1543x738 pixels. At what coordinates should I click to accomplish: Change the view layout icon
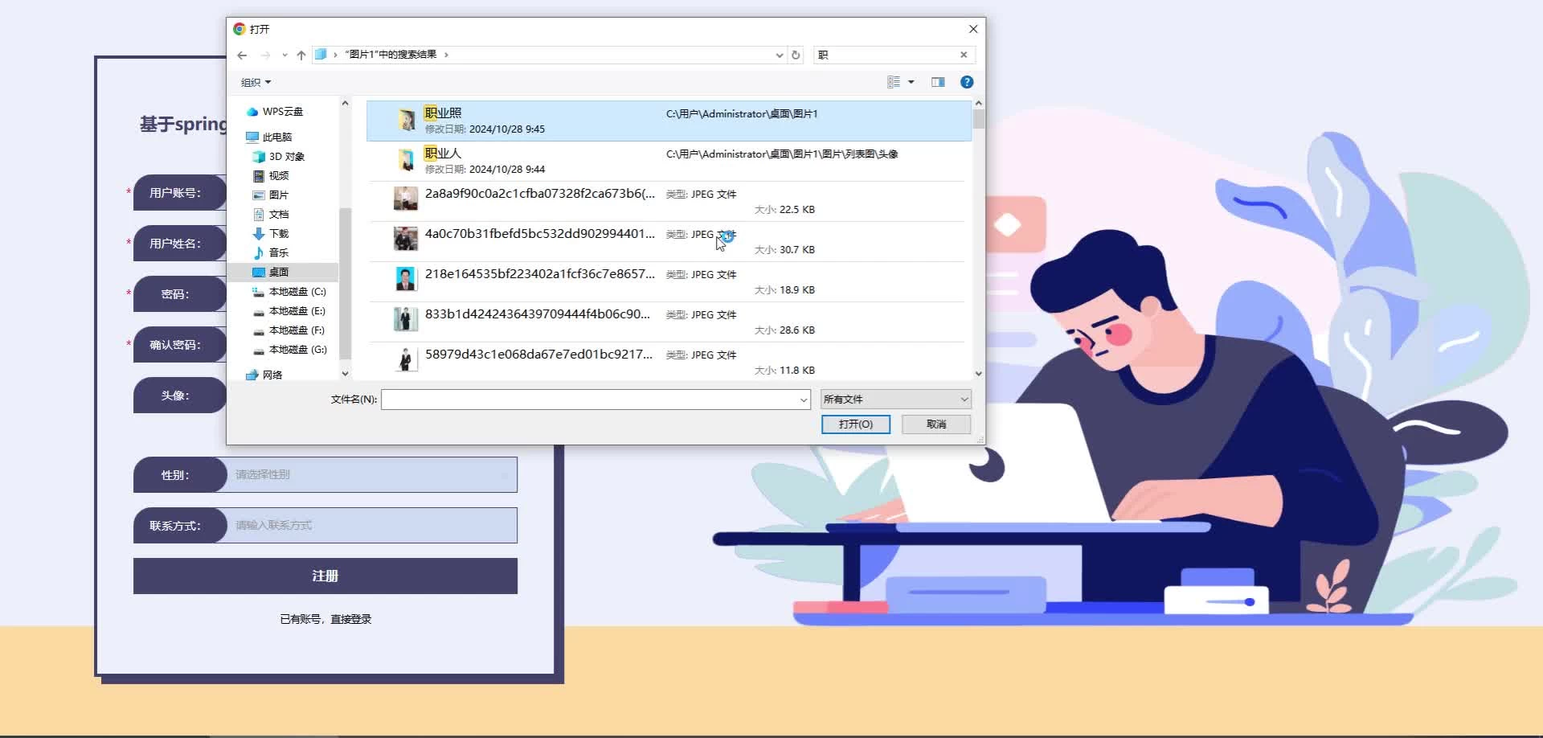click(893, 82)
